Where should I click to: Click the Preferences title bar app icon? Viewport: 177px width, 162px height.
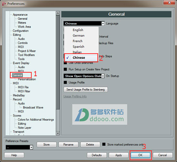[4, 4]
